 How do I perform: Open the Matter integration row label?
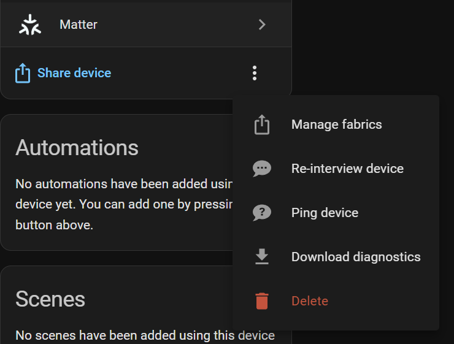[x=79, y=25]
